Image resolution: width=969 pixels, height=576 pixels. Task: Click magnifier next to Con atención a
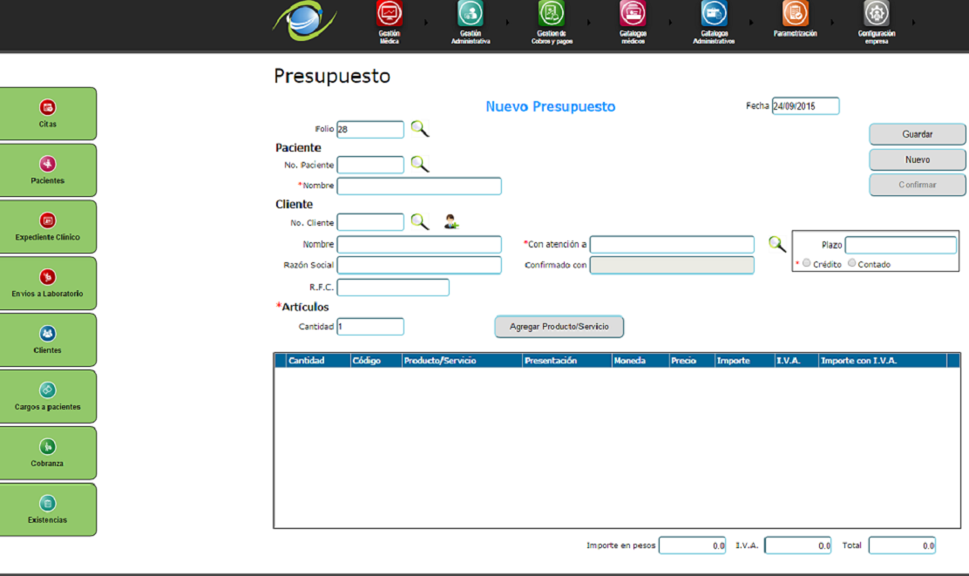tap(776, 244)
